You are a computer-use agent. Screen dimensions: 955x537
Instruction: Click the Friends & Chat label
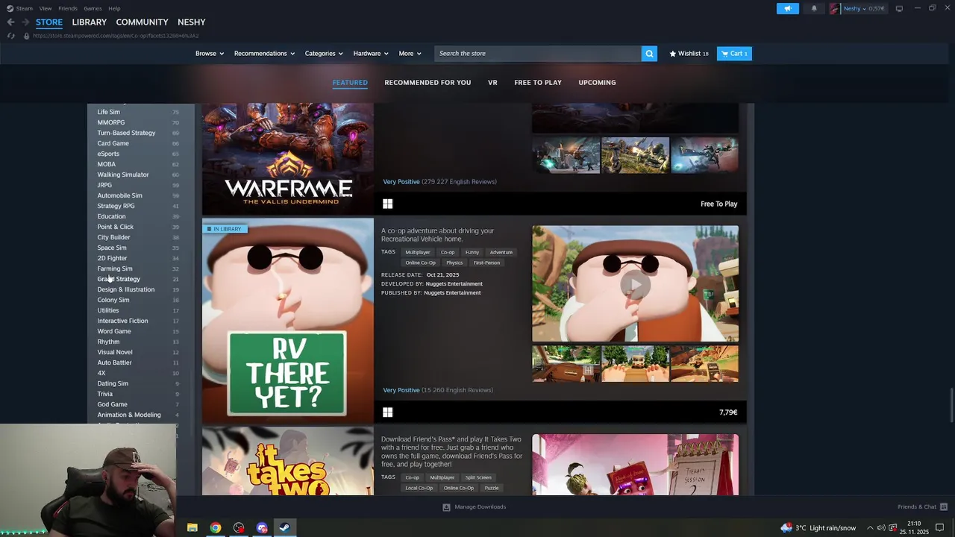click(917, 507)
